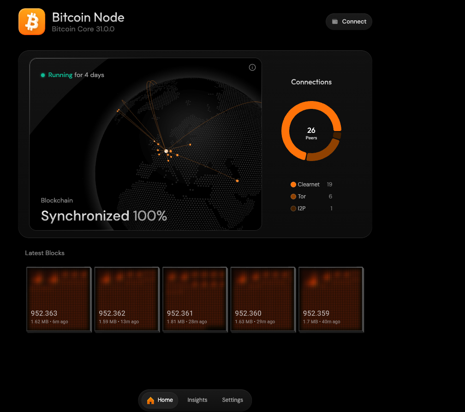The image size is (465, 412).
Task: Click the house icon in Home tab
Action: tap(151, 400)
